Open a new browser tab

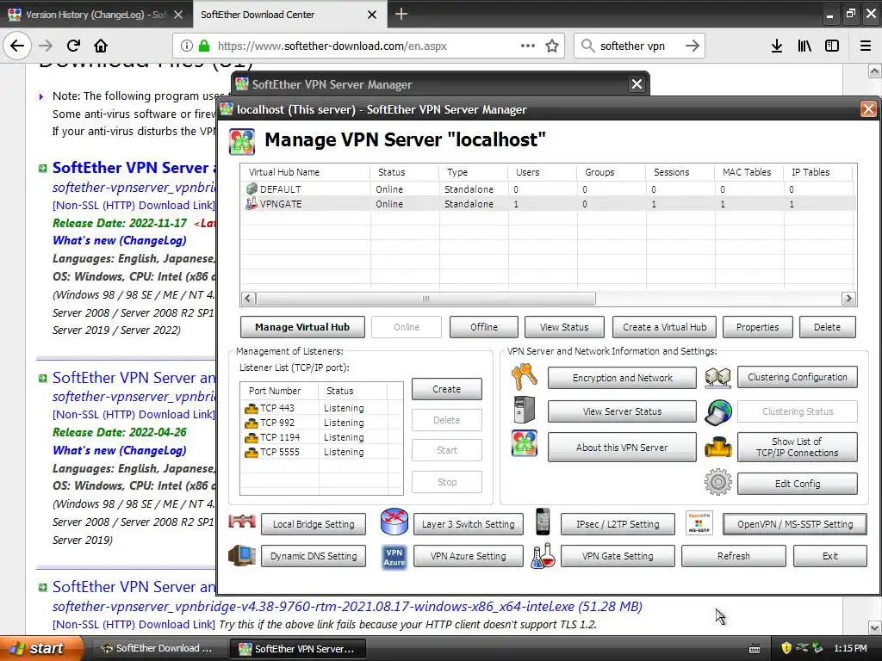[x=401, y=14]
